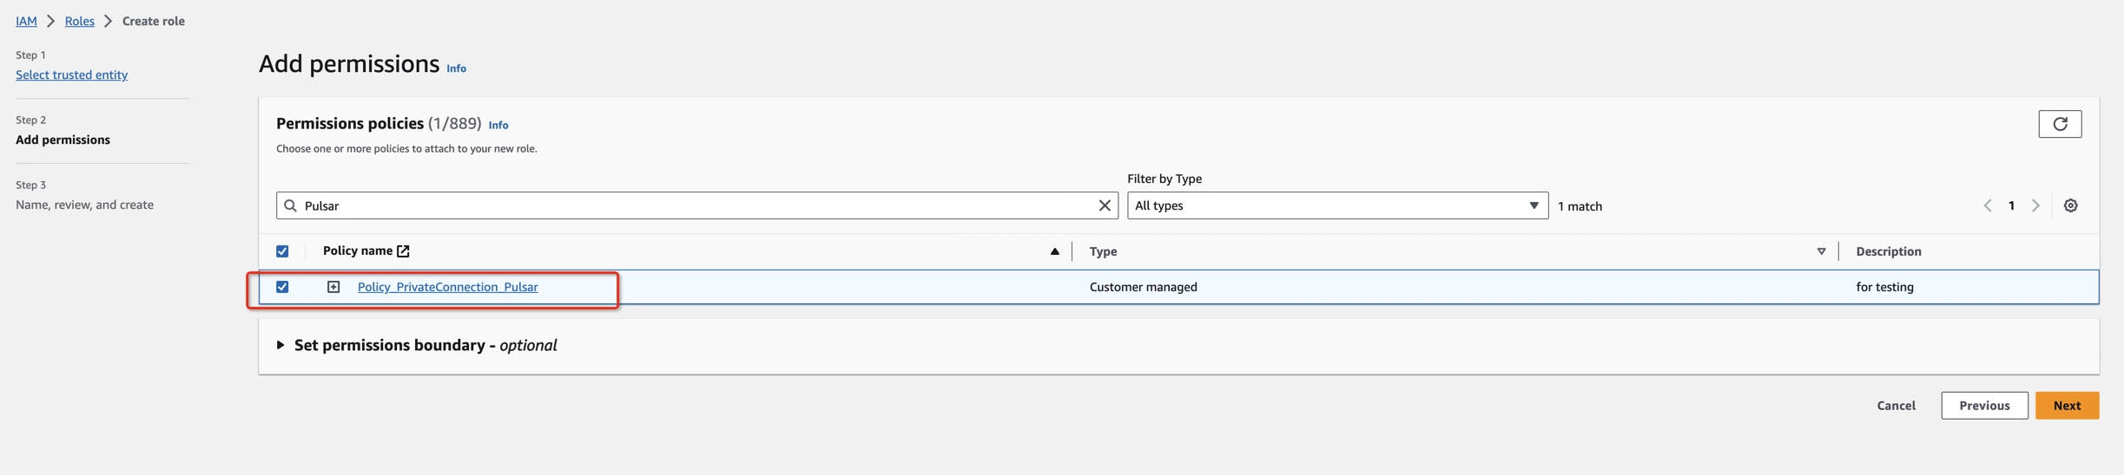Open the Roles breadcrumb link
This screenshot has height=475, width=2124.
(80, 21)
